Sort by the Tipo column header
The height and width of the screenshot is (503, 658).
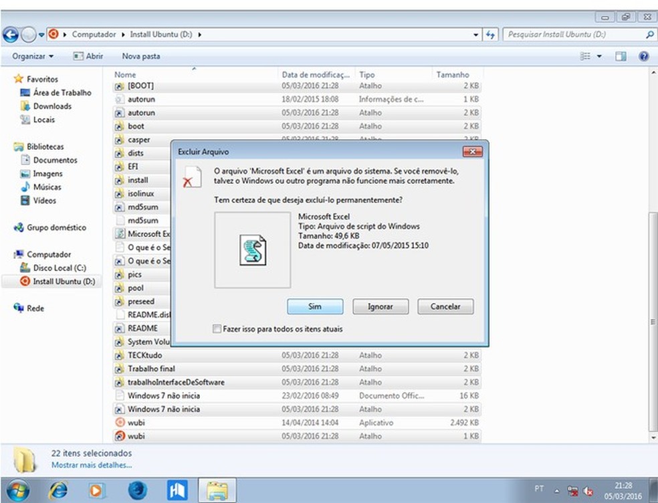click(x=366, y=75)
